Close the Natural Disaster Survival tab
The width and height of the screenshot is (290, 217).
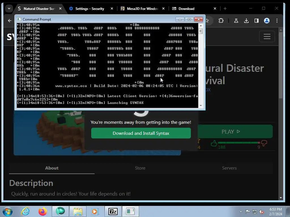pyautogui.click(x=60, y=8)
